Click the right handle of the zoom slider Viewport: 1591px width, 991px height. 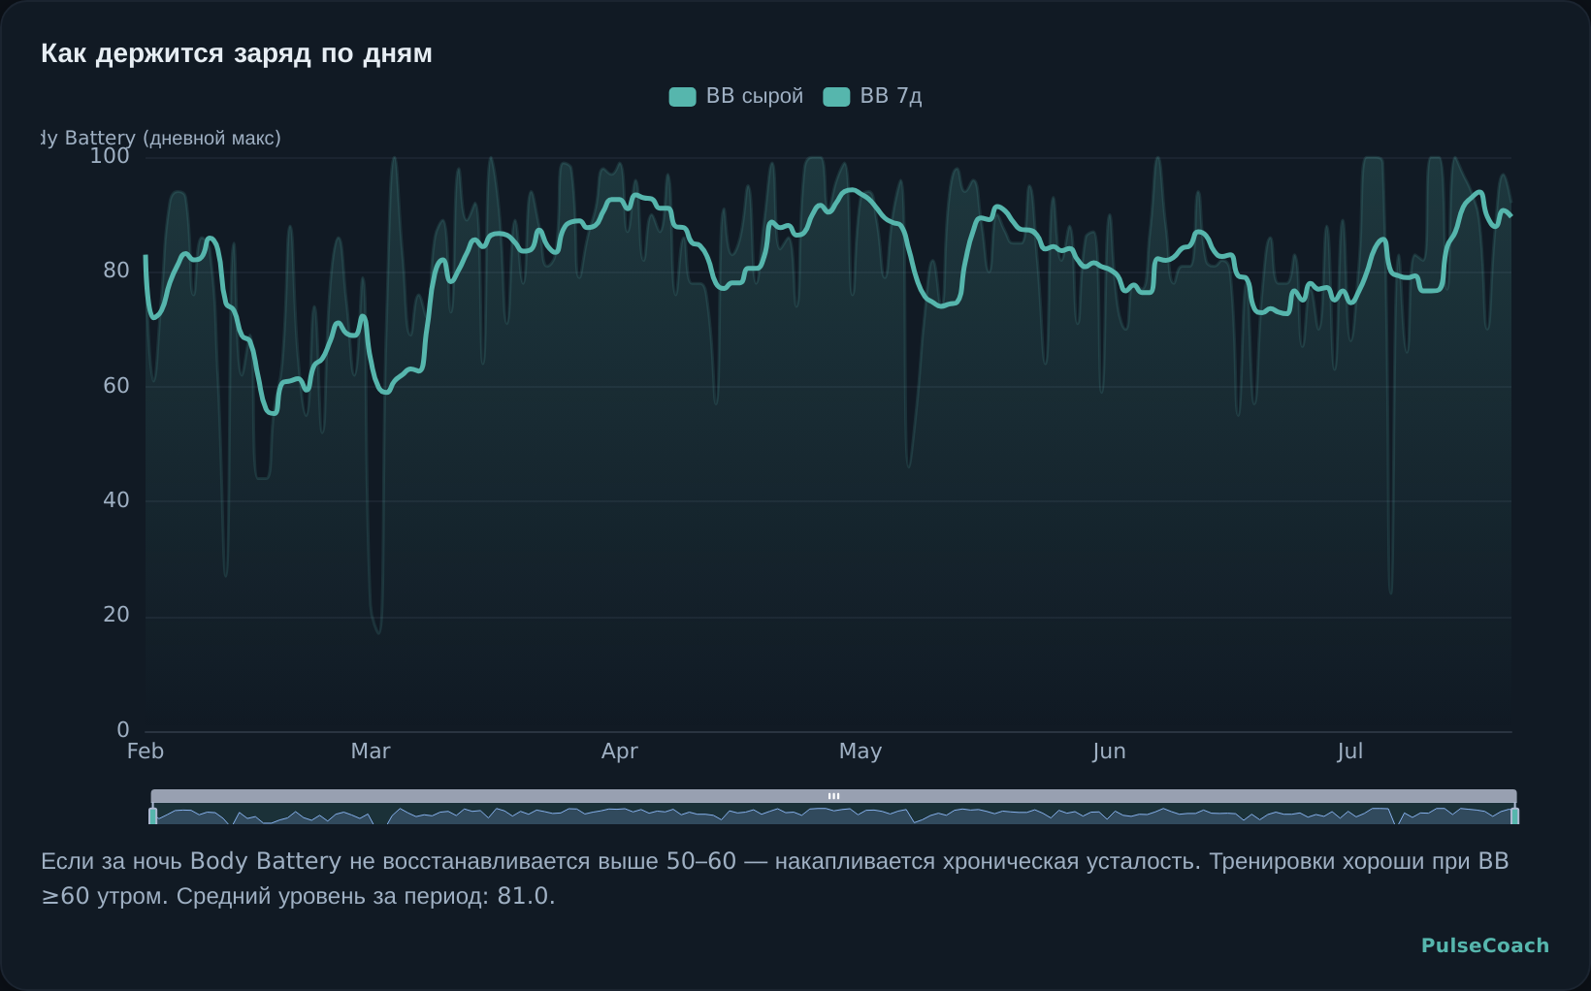[x=1514, y=815]
